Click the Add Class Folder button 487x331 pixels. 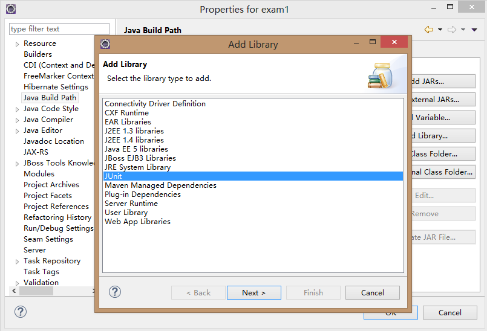[443, 154]
